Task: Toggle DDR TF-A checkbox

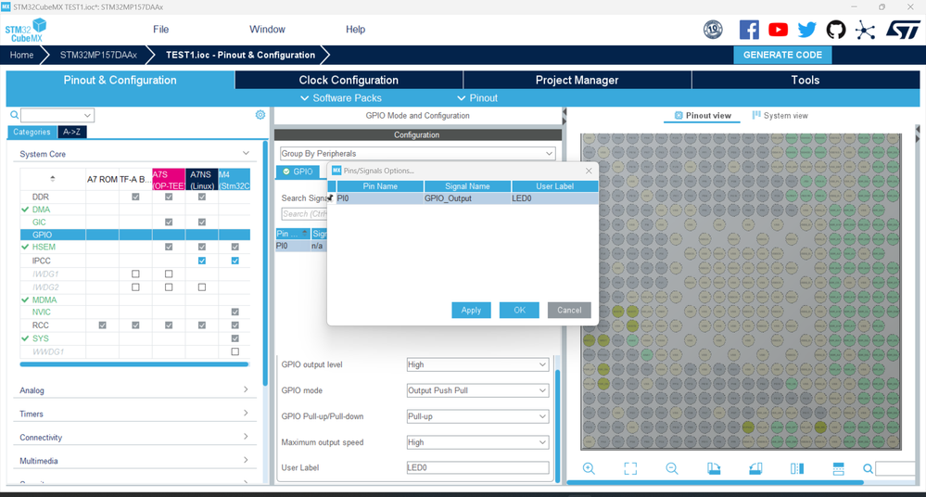Action: (135, 197)
